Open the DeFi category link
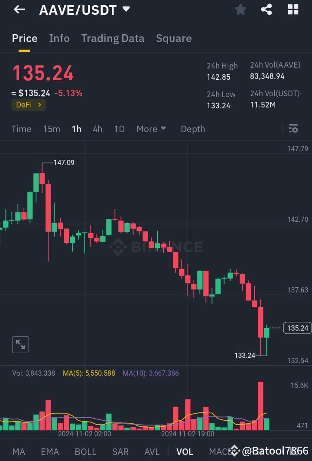This screenshot has width=312, height=461. coord(28,104)
